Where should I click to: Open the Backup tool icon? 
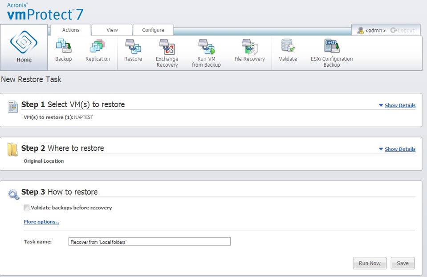click(64, 46)
